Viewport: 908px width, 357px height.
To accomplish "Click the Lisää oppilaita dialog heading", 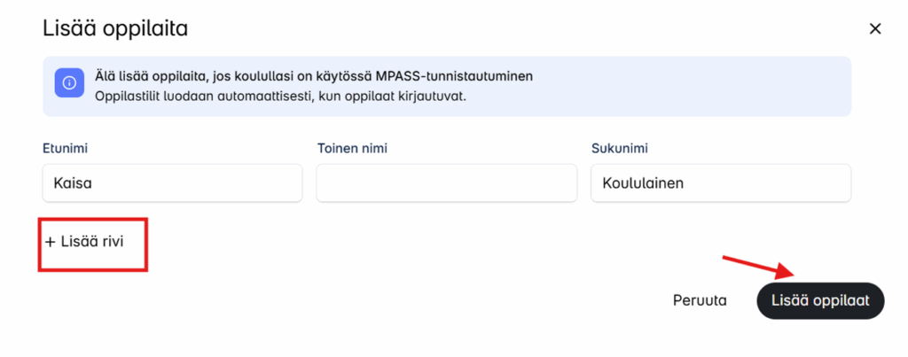I will [x=115, y=28].
